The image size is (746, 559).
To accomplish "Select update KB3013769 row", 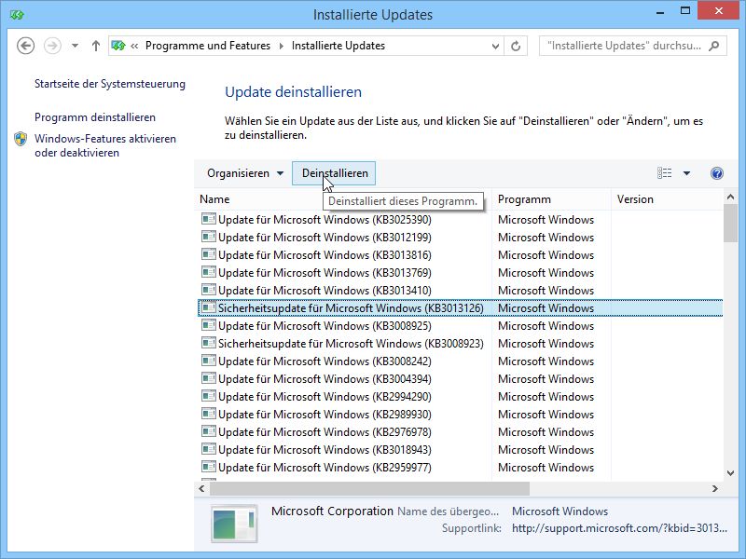I will tap(460, 273).
